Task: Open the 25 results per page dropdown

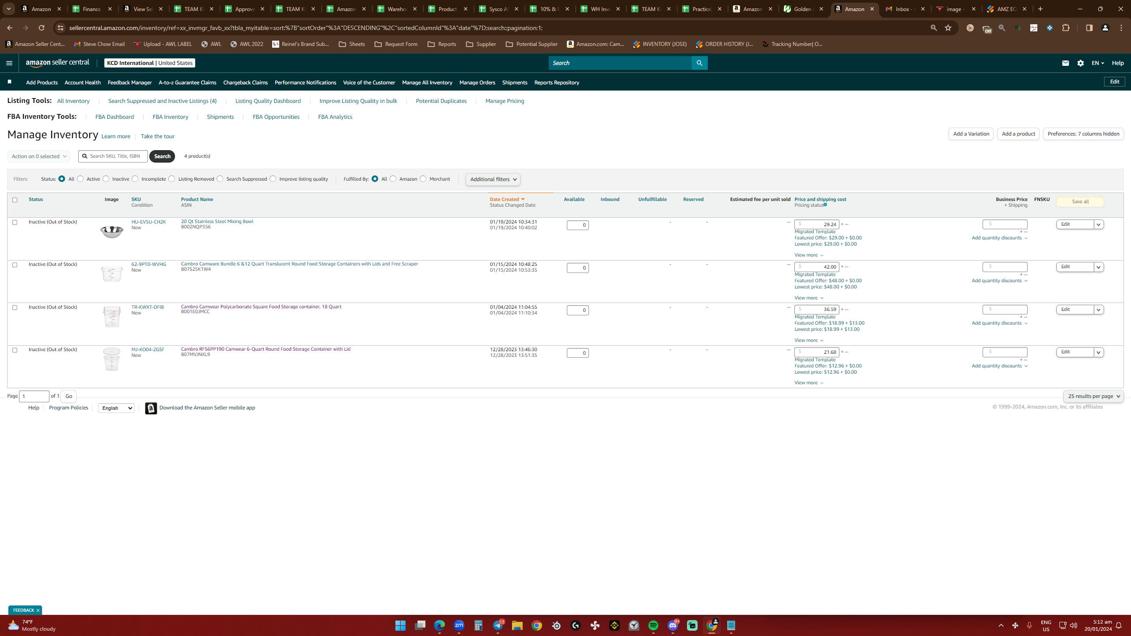Action: coord(1093,396)
